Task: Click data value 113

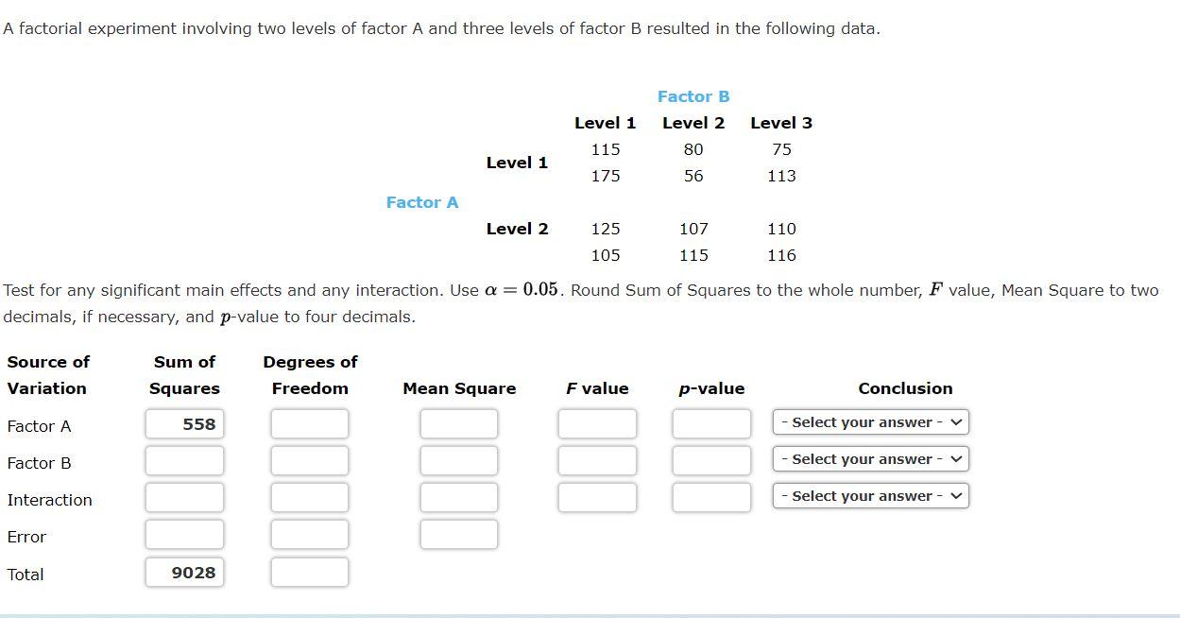Action: 781,176
